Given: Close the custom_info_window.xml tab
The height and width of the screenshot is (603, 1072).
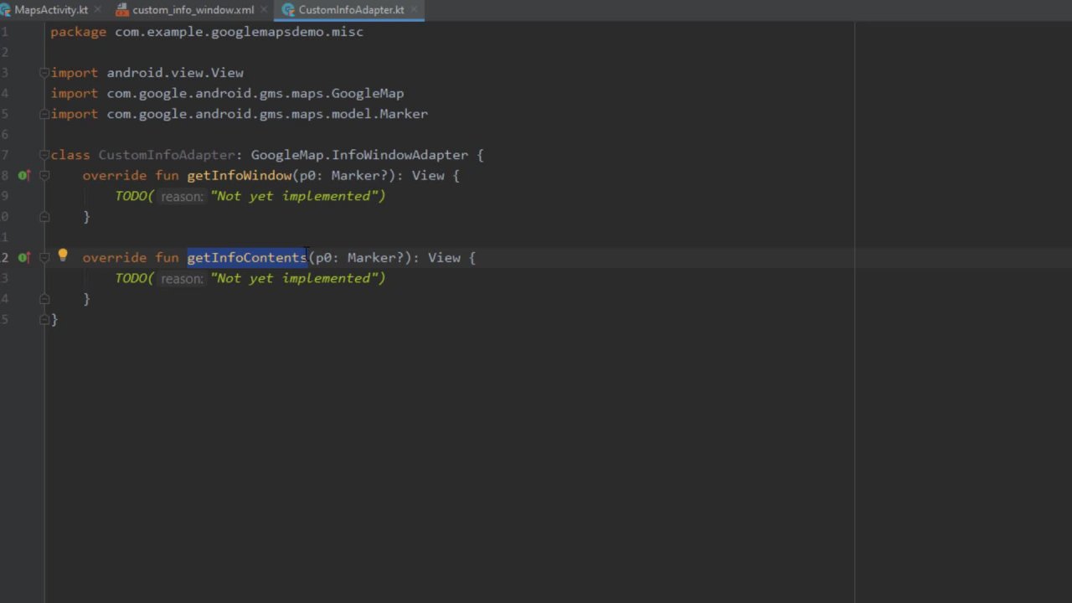Looking at the screenshot, I should coord(264,10).
